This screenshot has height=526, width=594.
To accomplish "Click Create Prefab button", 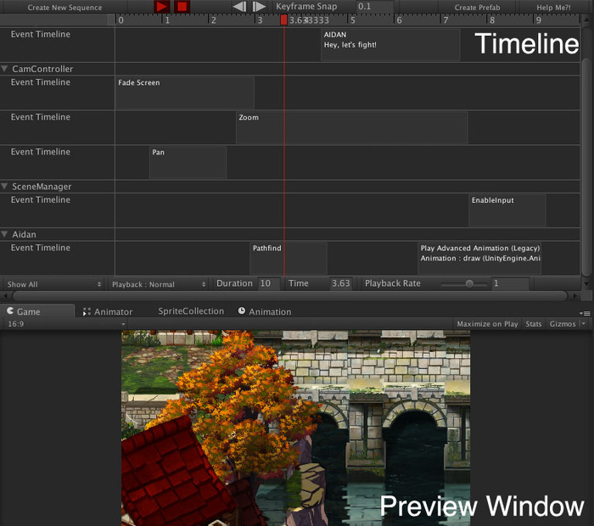I will [477, 7].
